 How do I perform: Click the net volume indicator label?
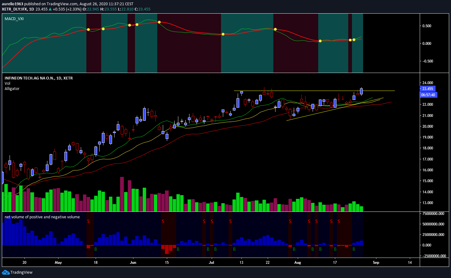click(x=42, y=217)
